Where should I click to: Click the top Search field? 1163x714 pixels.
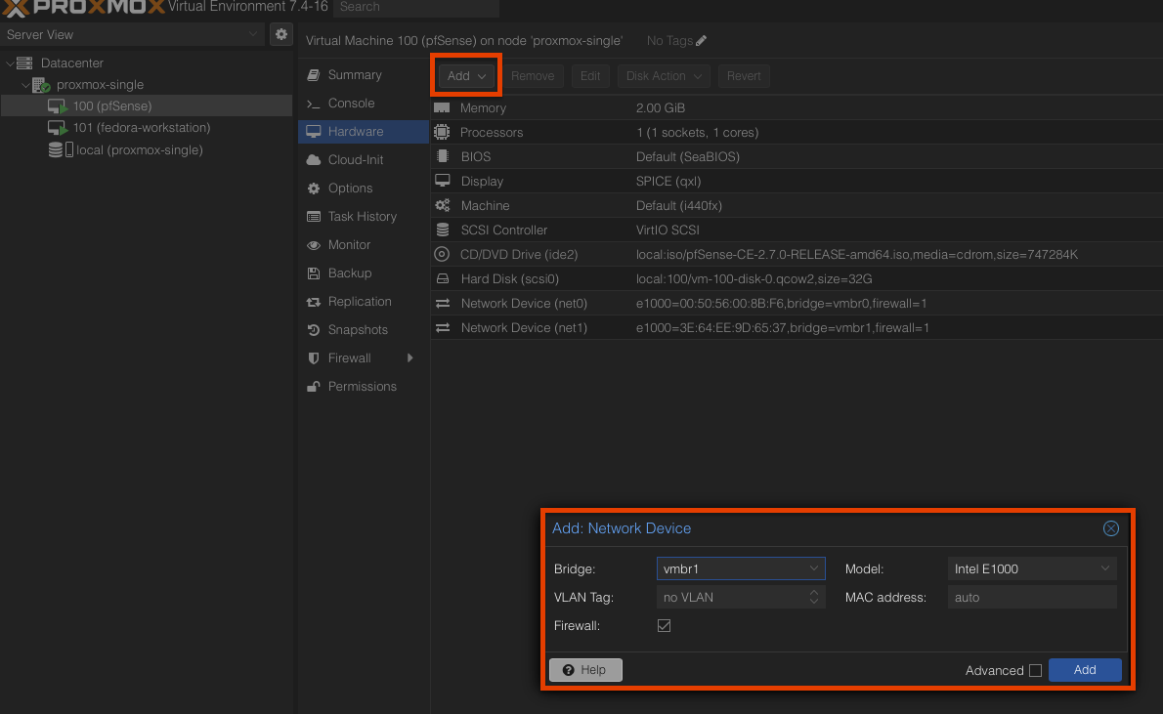tap(416, 8)
